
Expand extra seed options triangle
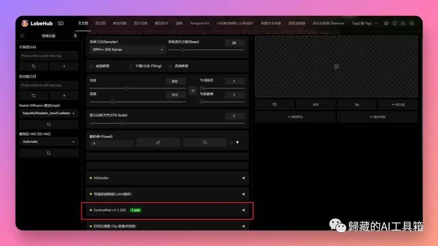click(x=237, y=142)
